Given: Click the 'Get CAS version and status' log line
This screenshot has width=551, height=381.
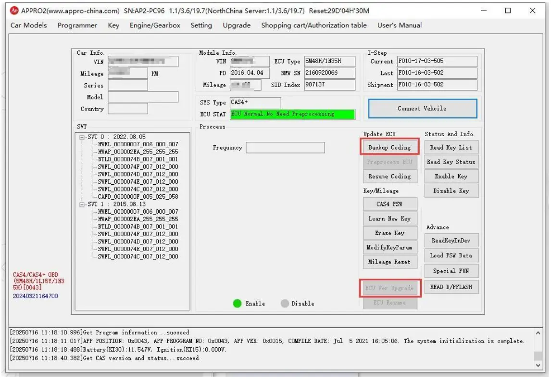Looking at the screenshot, I should point(104,358).
